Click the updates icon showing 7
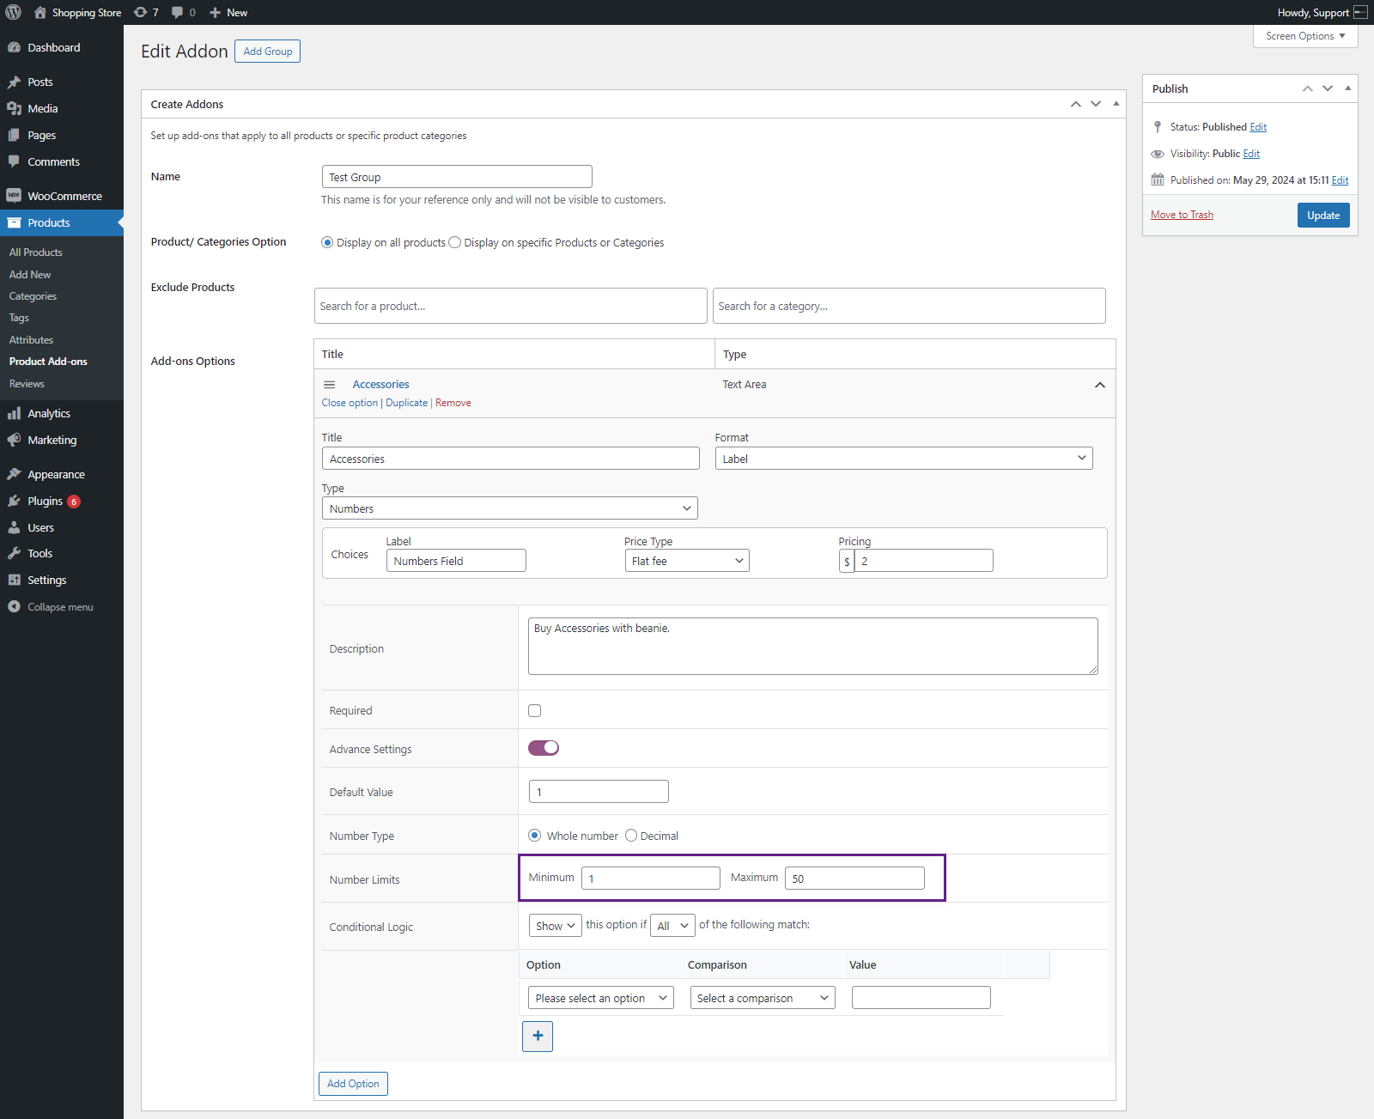Image resolution: width=1374 pixels, height=1119 pixels. (x=141, y=12)
